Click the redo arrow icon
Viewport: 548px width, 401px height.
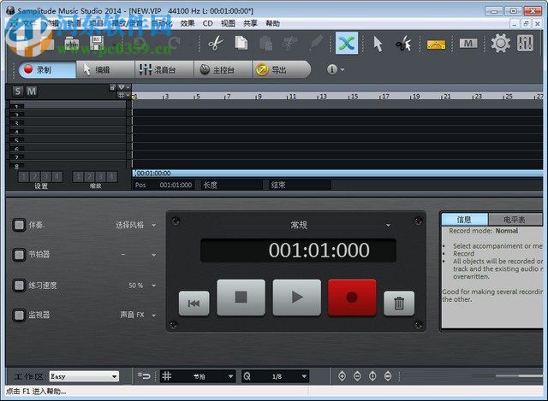pos(174,44)
